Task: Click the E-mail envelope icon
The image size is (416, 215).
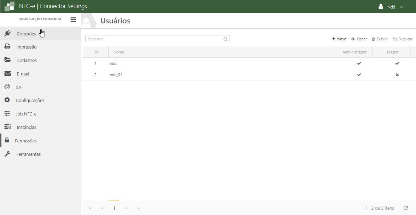Action: 7,74
